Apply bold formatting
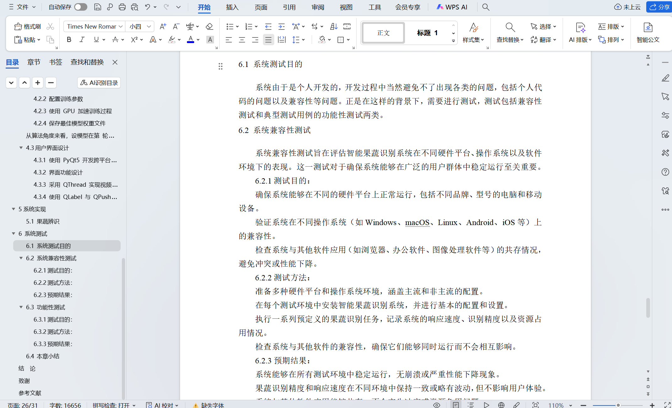The width and height of the screenshot is (672, 408). click(69, 40)
